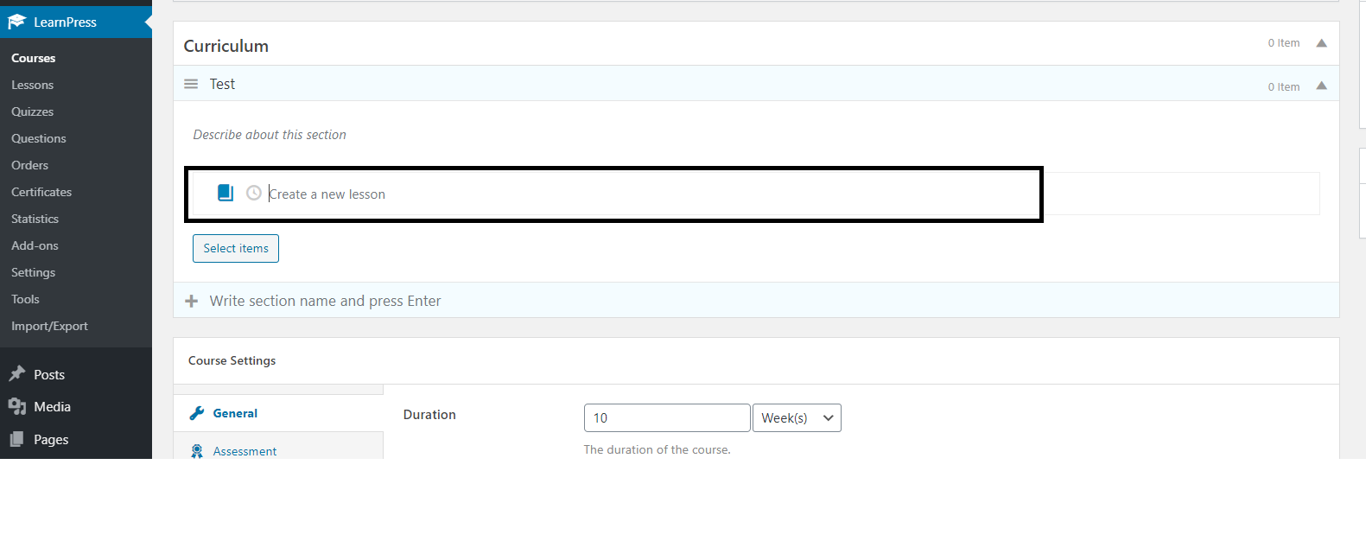Screen dimensions: 1366x560
Task: Click the plus icon to add section
Action: [192, 301]
